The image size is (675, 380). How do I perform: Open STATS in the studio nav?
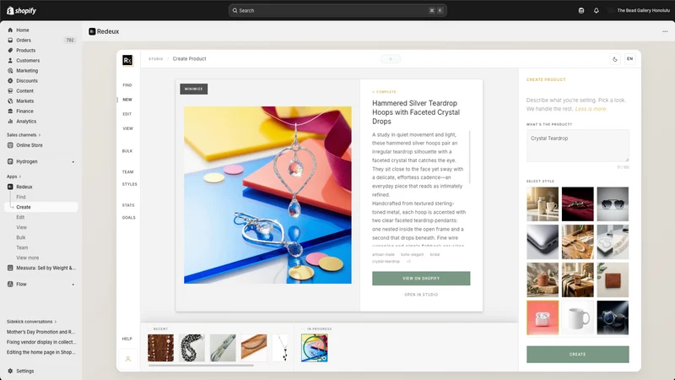pos(128,205)
